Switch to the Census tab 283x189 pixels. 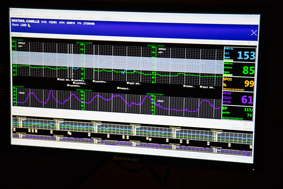coord(100,19)
